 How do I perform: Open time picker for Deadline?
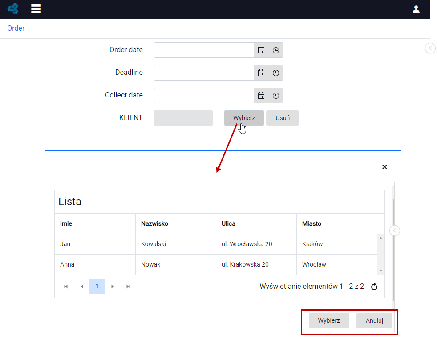(x=275, y=73)
